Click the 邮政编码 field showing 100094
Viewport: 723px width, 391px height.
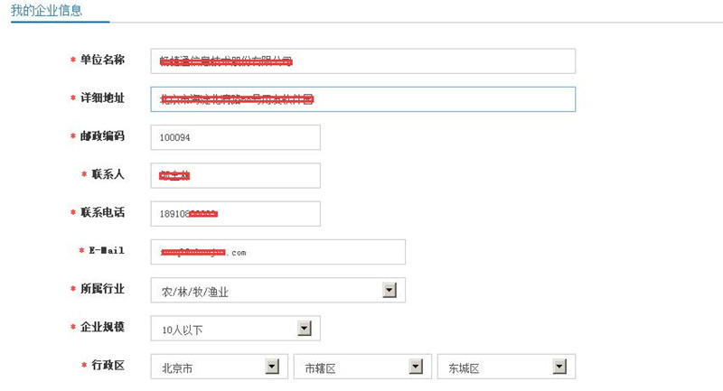[x=236, y=137]
